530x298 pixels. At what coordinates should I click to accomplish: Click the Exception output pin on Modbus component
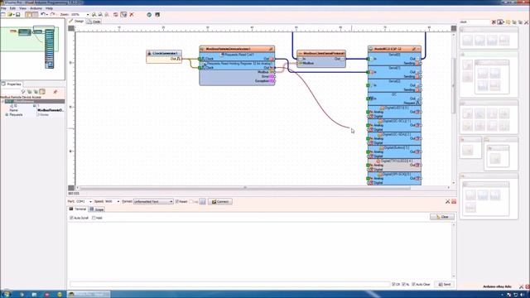click(272, 81)
